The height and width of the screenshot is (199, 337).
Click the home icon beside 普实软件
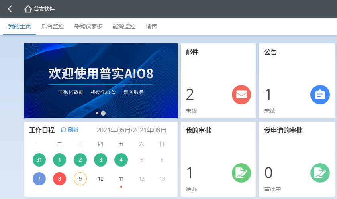click(28, 9)
